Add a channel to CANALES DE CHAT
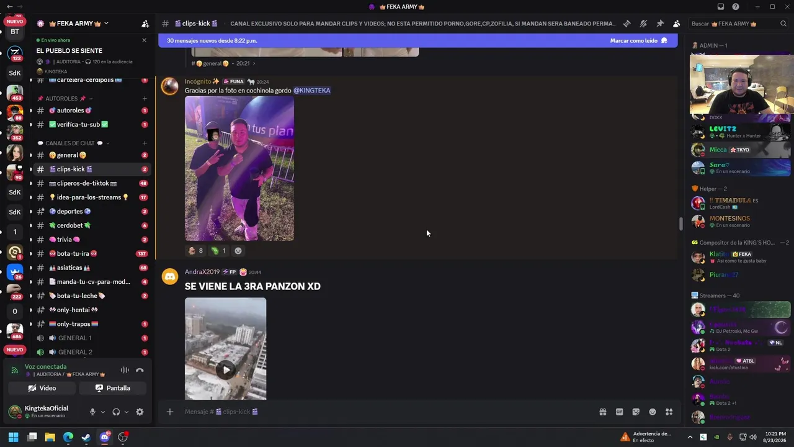The image size is (794, 447). [145, 143]
